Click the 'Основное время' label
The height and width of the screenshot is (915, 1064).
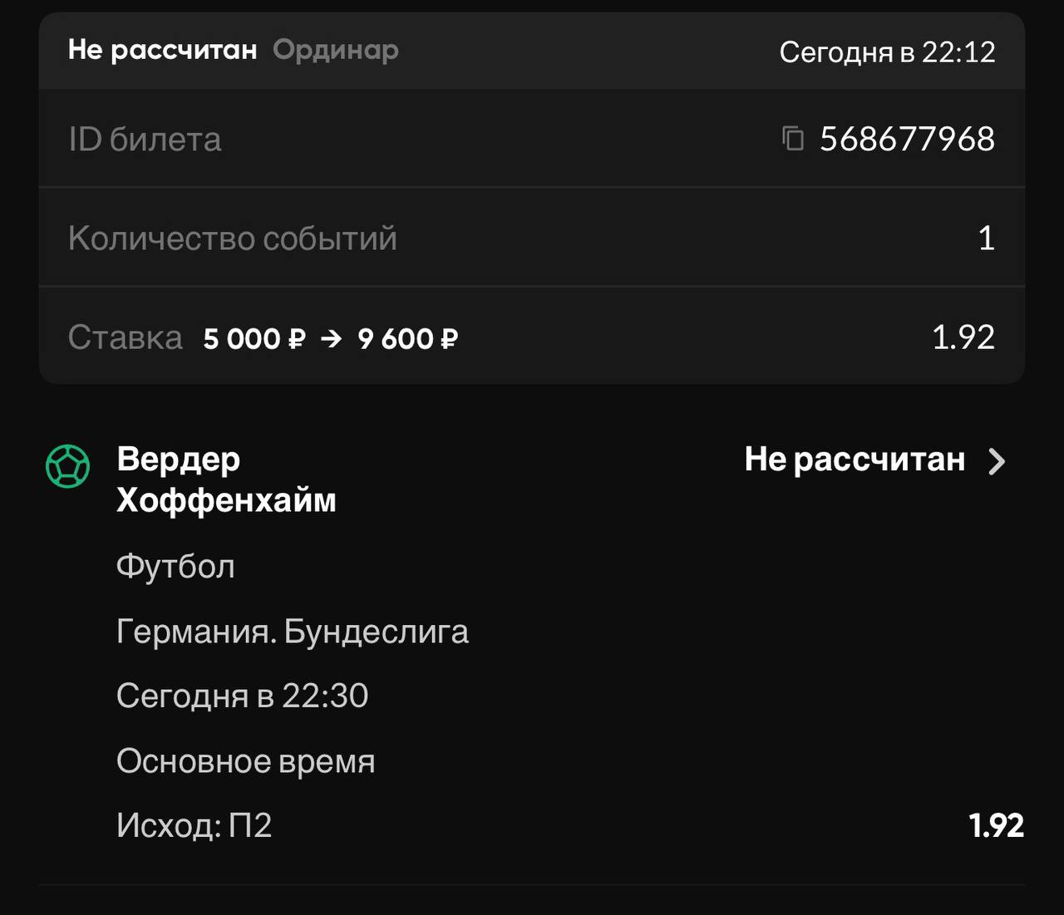tap(245, 761)
